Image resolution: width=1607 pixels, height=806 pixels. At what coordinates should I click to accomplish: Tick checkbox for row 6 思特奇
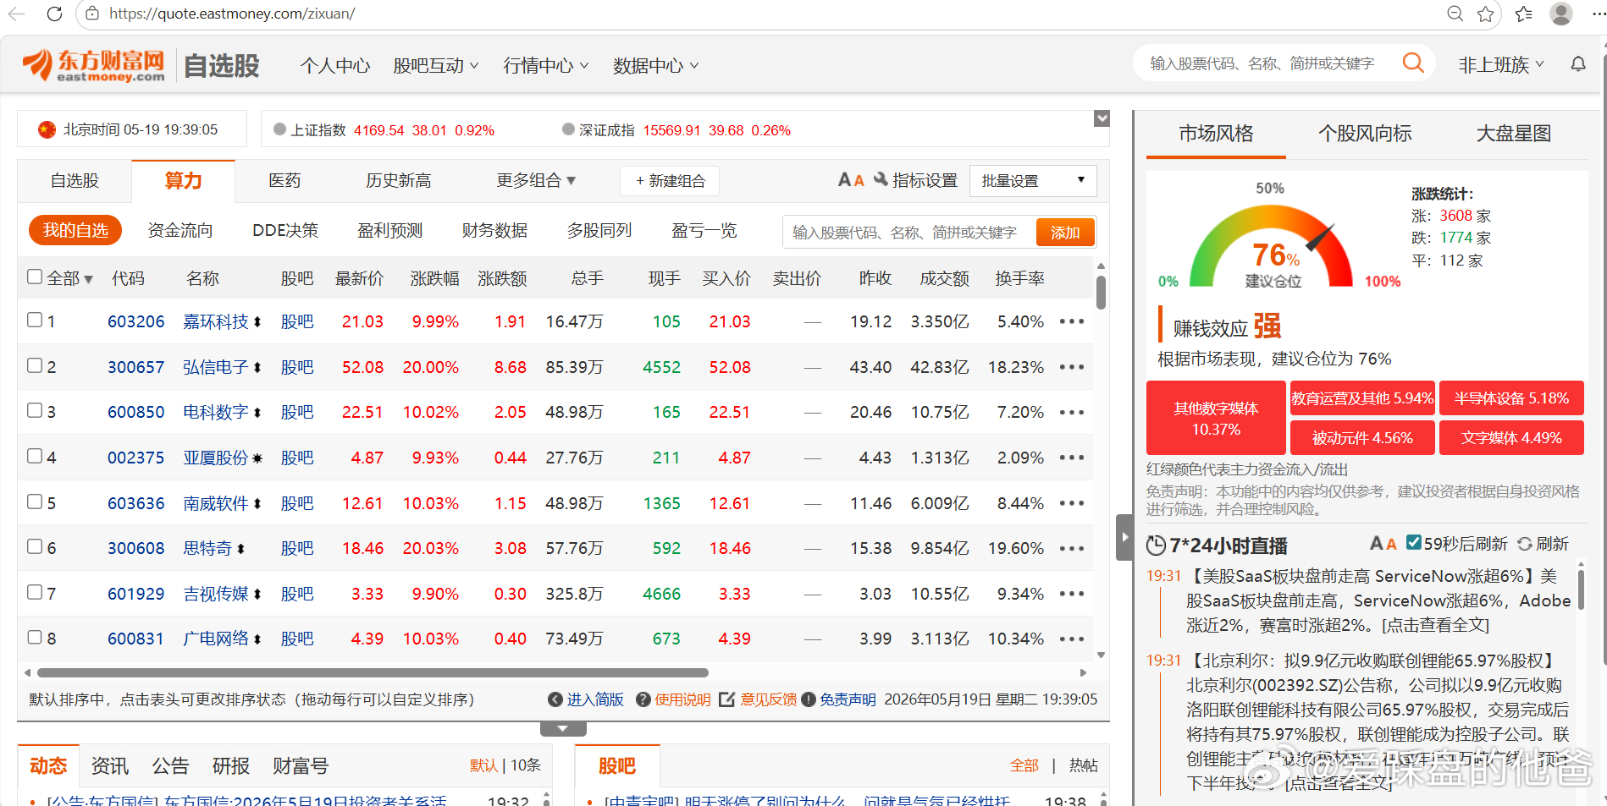coord(35,546)
